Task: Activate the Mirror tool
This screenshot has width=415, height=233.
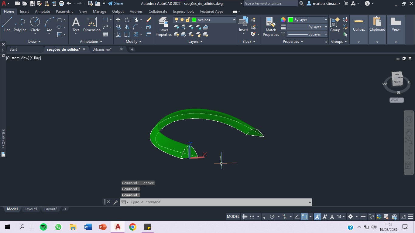Action: [x=127, y=27]
